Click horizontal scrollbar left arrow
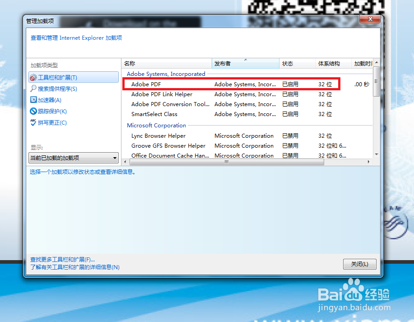414x322 pixels. click(125, 162)
